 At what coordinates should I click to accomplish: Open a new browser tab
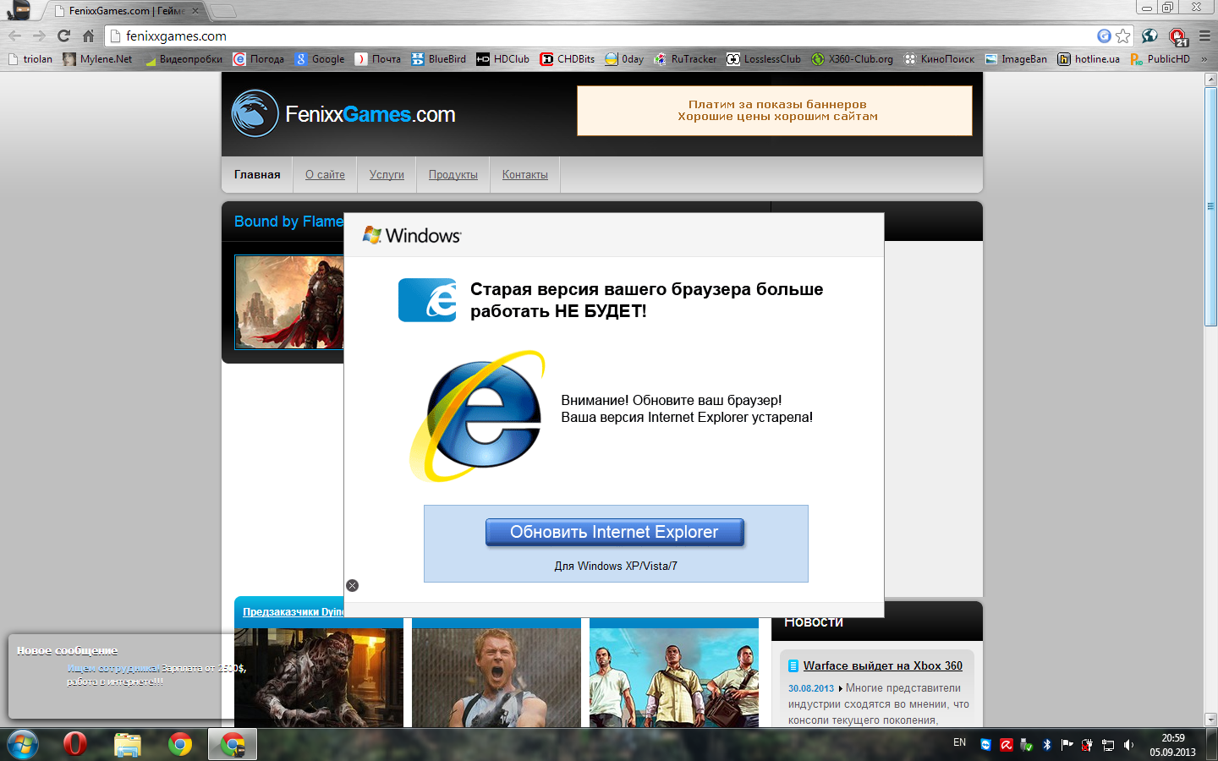tap(222, 11)
